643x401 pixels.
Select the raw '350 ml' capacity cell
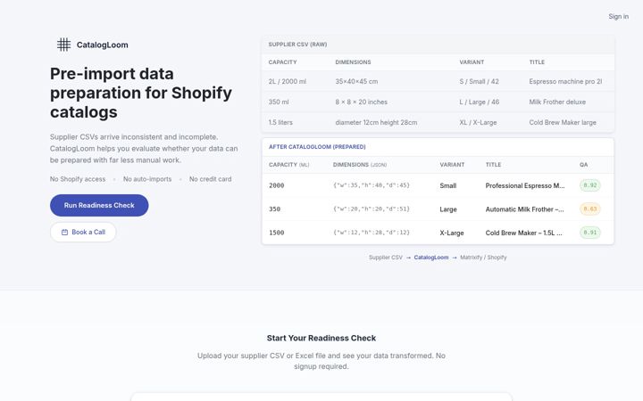[x=279, y=102]
